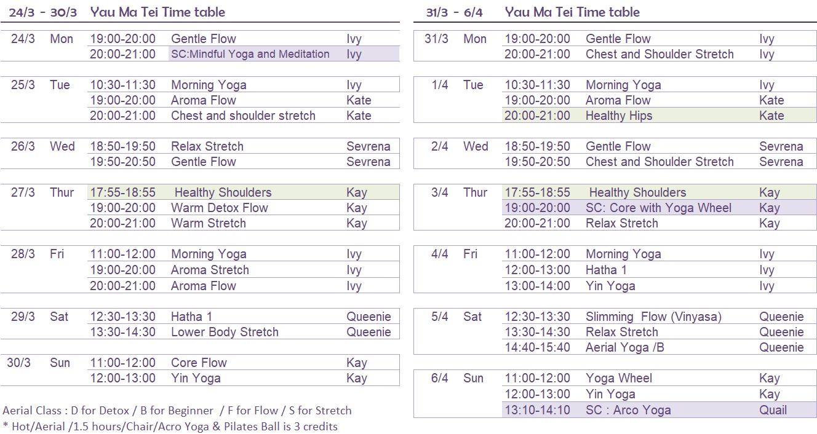The height and width of the screenshot is (434, 817).
Task: Click the 10:30-11:30 time slot on 25/3
Action: pos(122,85)
